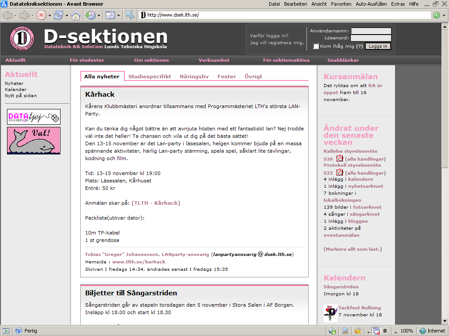Open the Back button history dropdown
449x336 pixels.
pos(15,15)
